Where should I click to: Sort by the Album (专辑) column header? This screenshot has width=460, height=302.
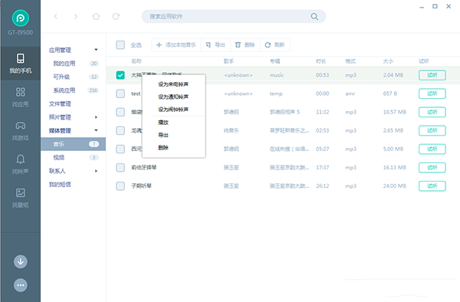pyautogui.click(x=275, y=61)
